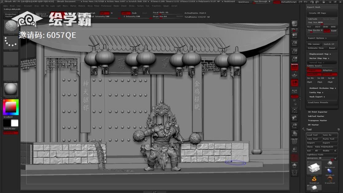Toggle the Local symmetry button
This screenshot has height=193, width=343.
point(294,83)
